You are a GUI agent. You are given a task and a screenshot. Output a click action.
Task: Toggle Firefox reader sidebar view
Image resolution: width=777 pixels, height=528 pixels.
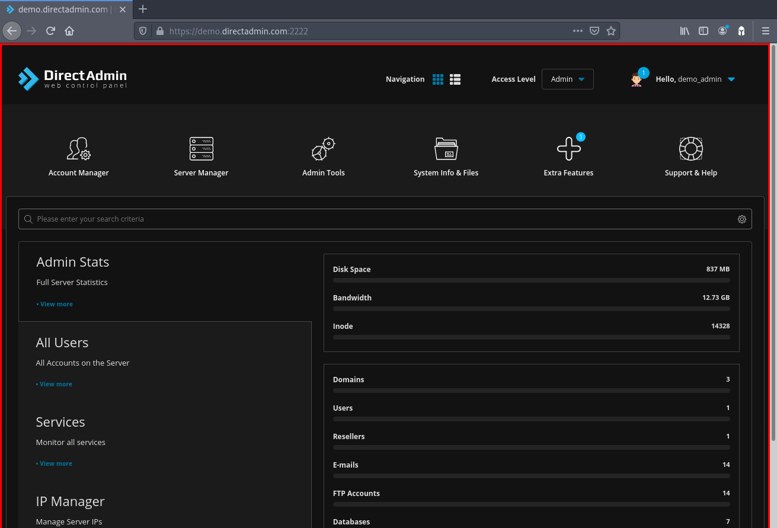coord(704,31)
